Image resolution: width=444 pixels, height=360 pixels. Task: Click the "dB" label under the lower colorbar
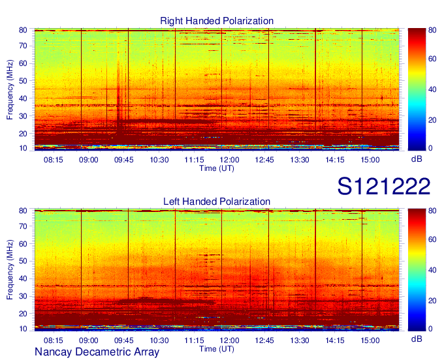coord(417,338)
